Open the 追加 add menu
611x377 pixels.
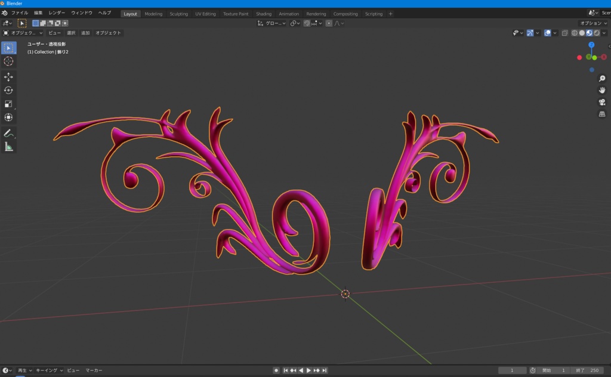[85, 33]
